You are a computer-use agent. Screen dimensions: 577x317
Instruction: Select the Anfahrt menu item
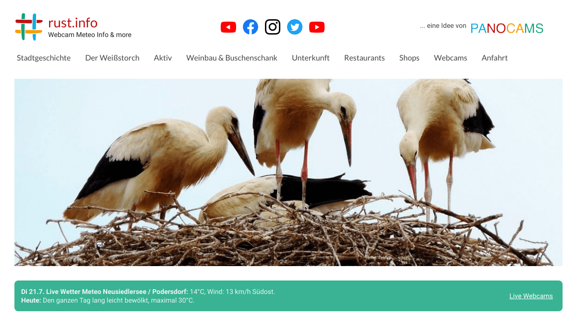(x=495, y=58)
